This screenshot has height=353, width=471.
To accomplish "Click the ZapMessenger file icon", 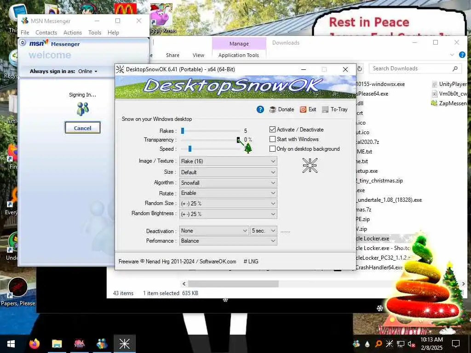I will click(434, 103).
